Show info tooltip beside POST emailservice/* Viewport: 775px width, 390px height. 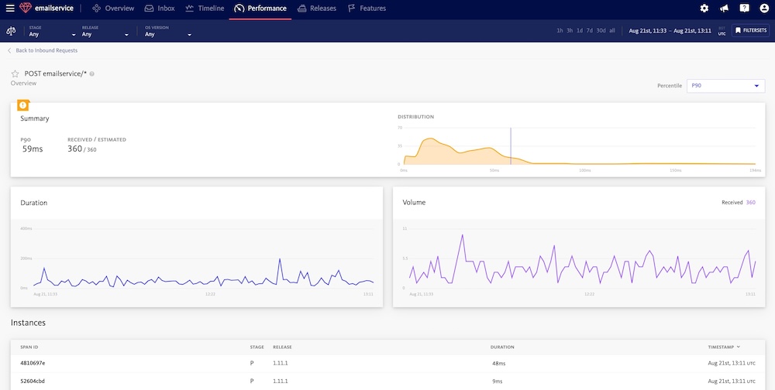coord(92,74)
